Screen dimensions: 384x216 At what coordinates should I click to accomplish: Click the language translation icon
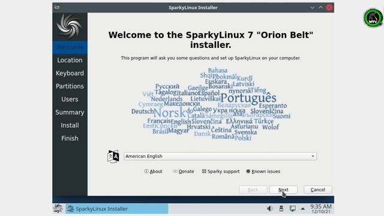click(x=113, y=156)
